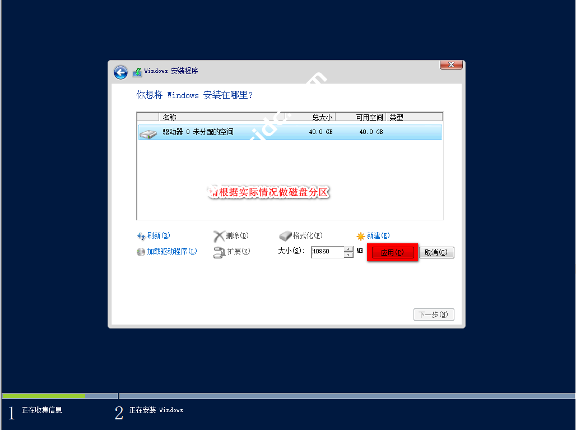Click the 可用空间 column header
The height and width of the screenshot is (430, 576).
361,117
